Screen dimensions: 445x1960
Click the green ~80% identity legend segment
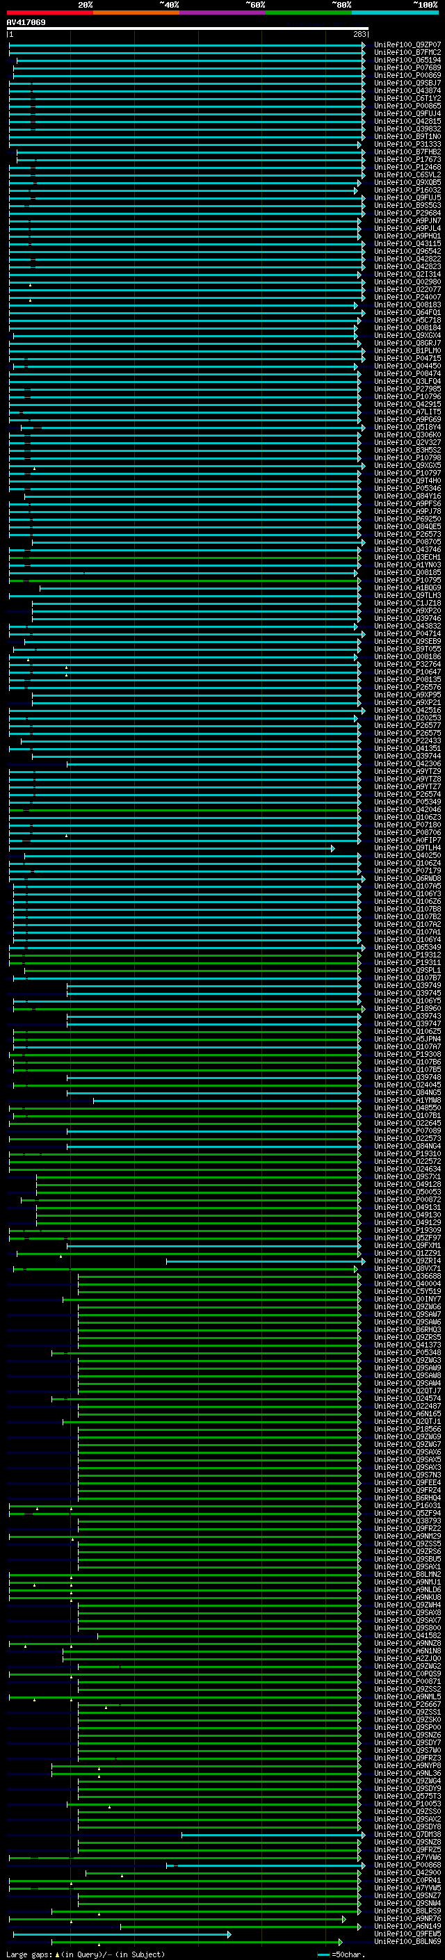pos(309,13)
